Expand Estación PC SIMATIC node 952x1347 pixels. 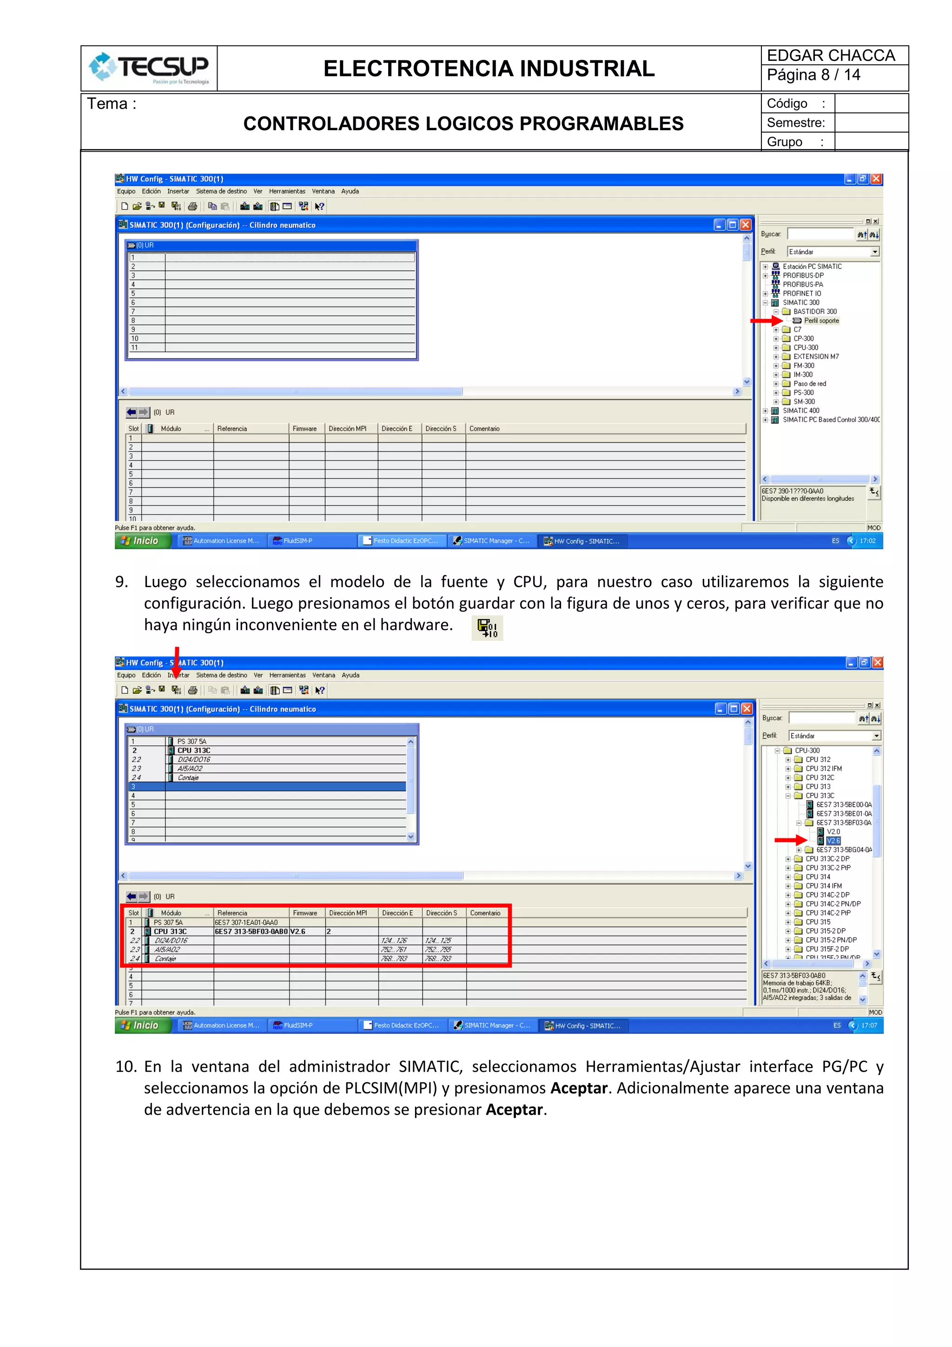click(766, 266)
